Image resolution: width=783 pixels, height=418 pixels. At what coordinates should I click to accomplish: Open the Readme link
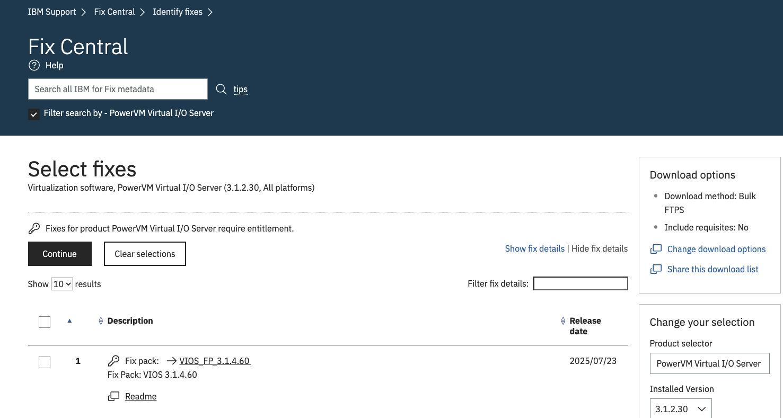(140, 396)
